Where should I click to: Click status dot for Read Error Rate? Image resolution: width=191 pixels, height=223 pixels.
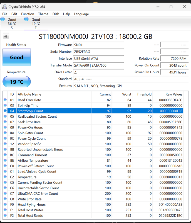(x=5, y=100)
